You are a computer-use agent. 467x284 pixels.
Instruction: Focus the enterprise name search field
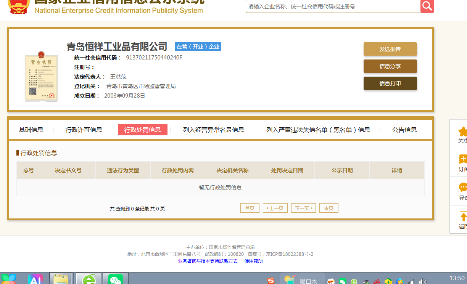pos(333,6)
